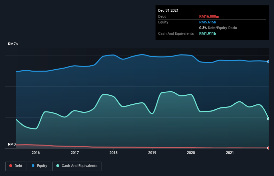Click the RM5.615b equity value

click(208, 22)
